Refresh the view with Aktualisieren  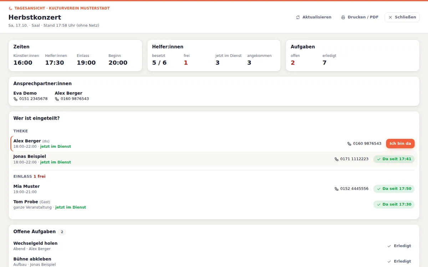(x=314, y=17)
